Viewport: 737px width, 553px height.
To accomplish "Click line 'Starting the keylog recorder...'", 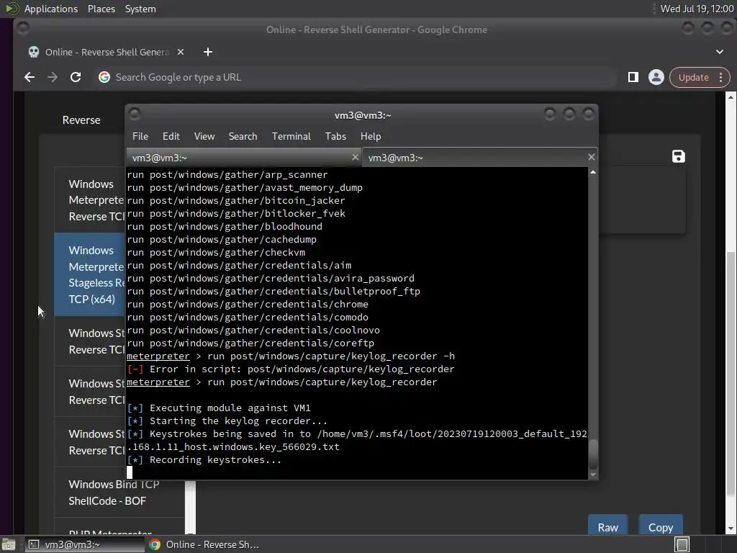I will click(x=227, y=421).
